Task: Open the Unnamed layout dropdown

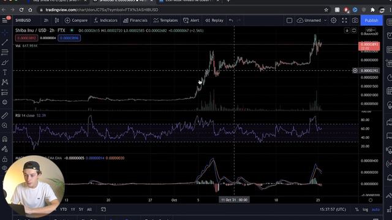Action: coord(312,20)
